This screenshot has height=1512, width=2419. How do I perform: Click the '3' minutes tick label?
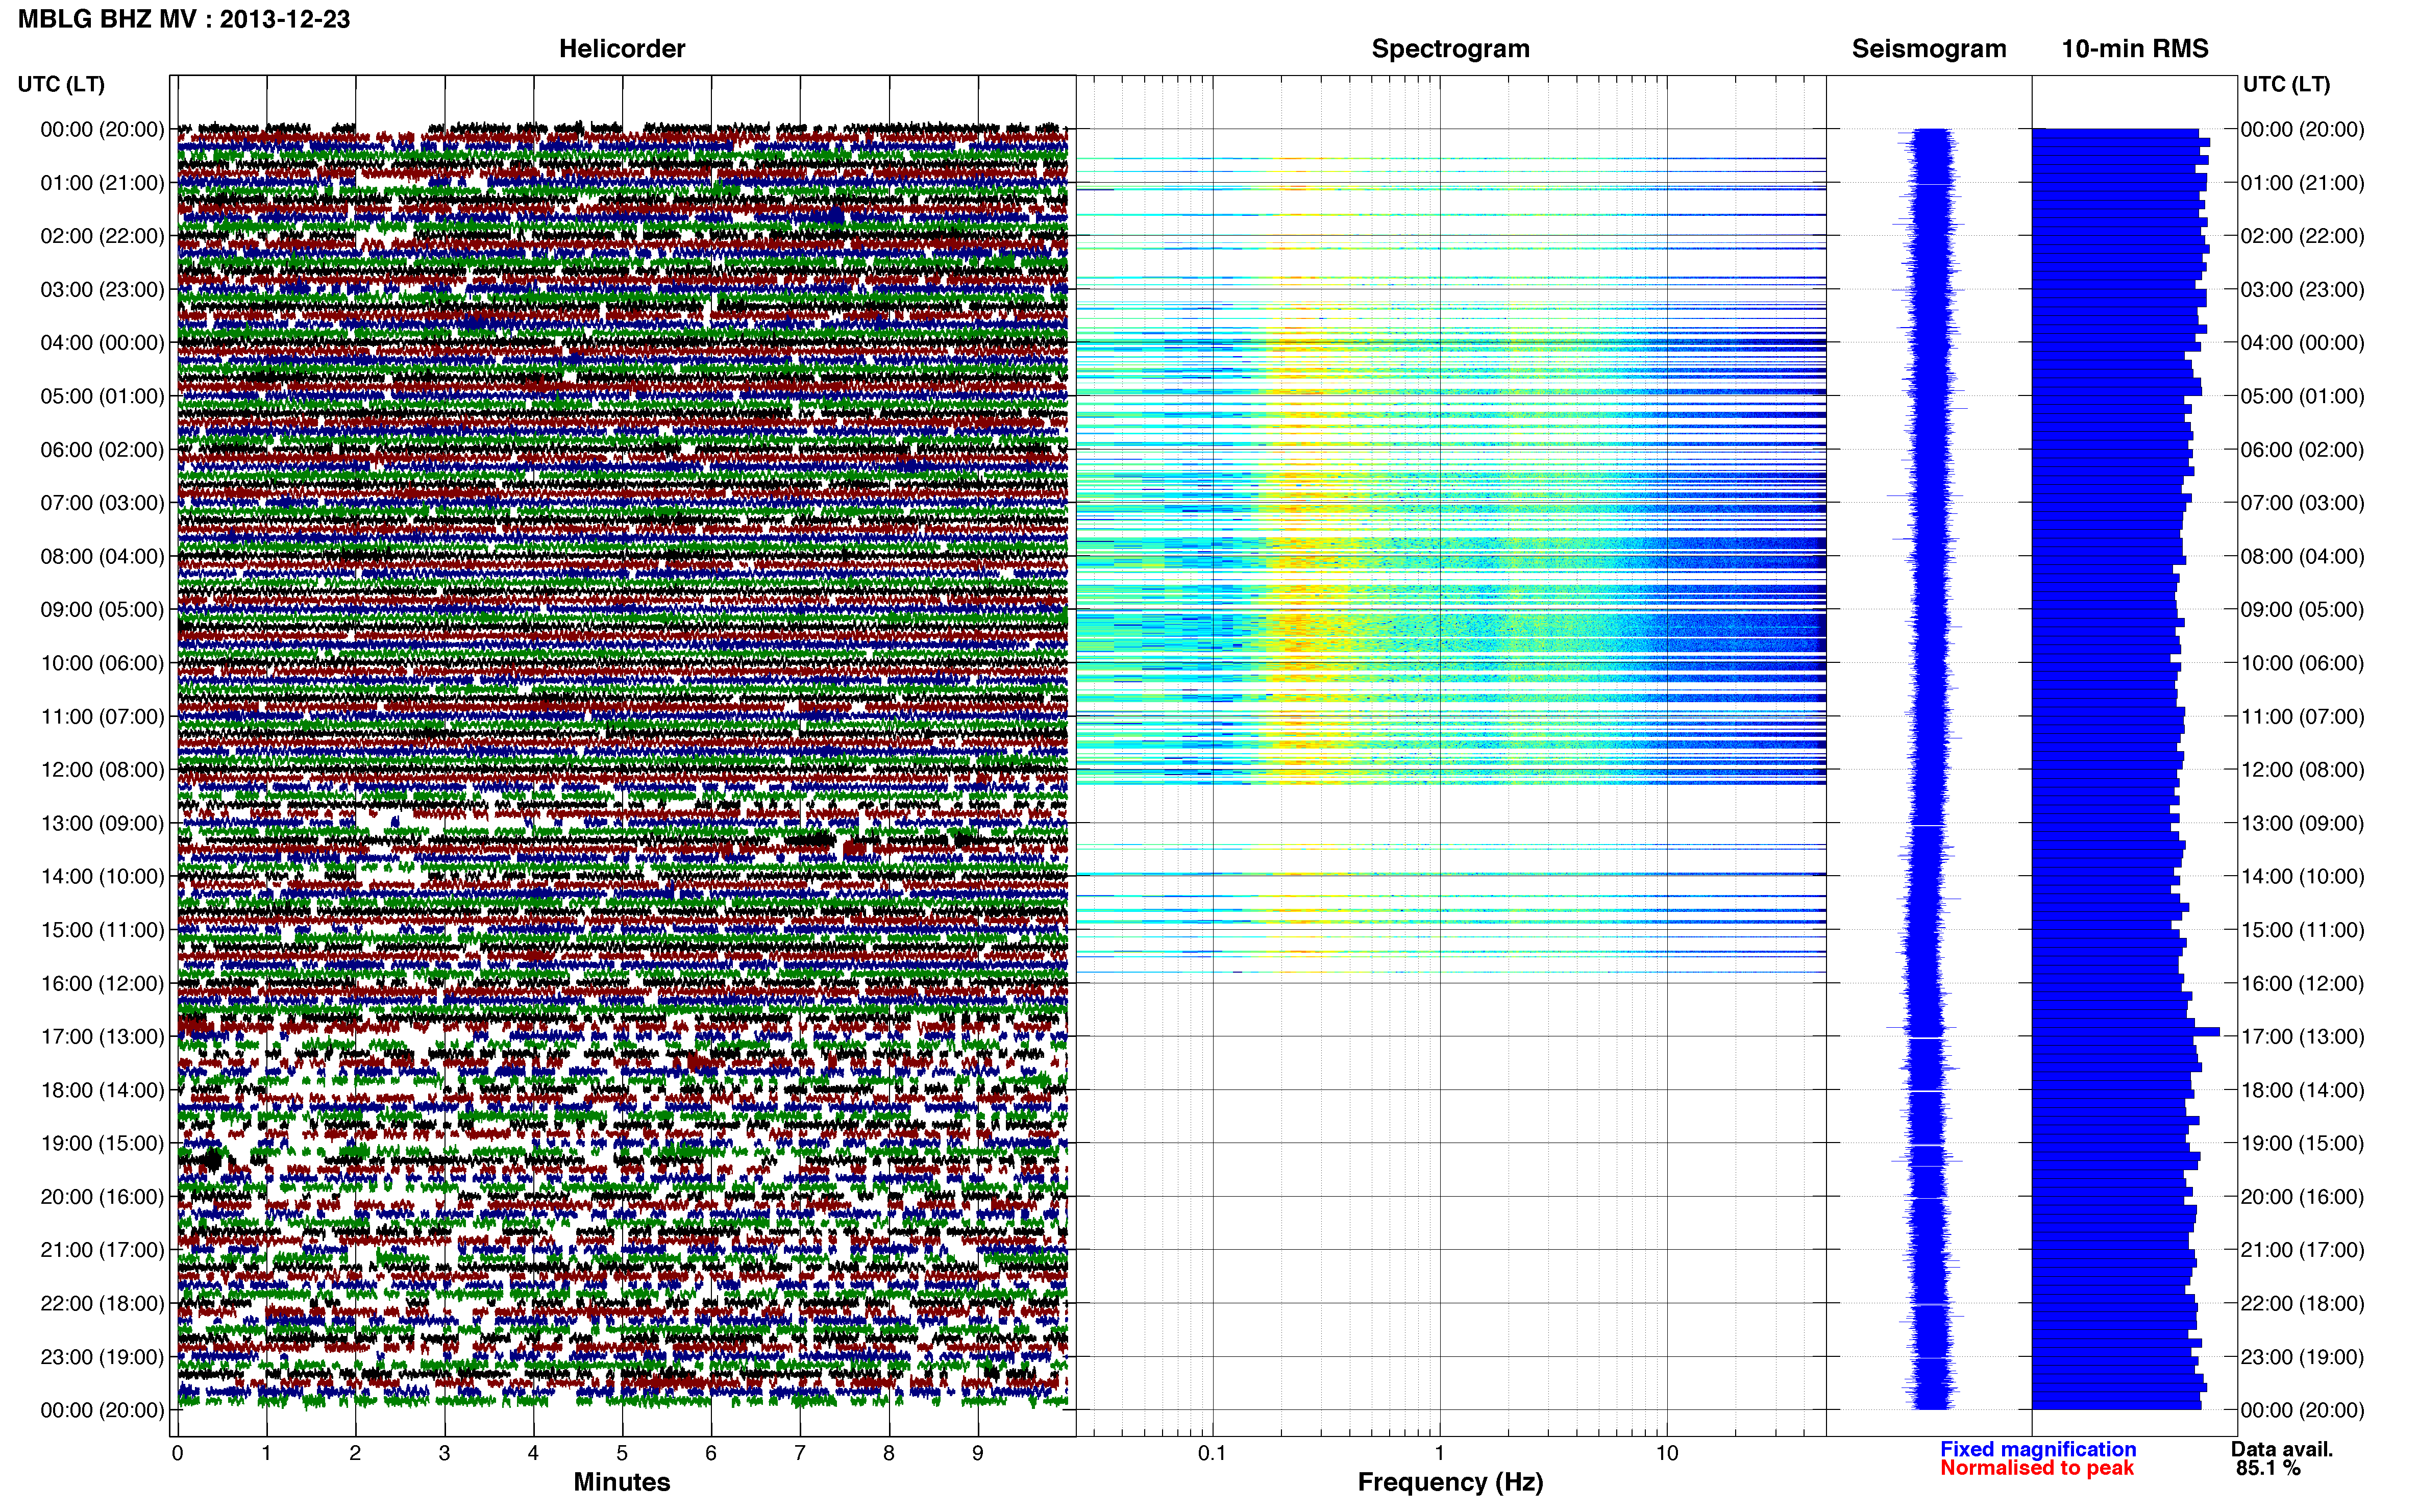444,1453
